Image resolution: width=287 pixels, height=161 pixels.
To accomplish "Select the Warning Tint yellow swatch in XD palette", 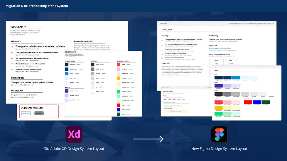I will tap(119, 83).
